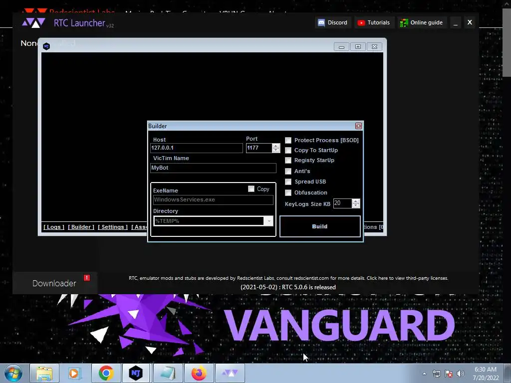
Task: Open the Discord link in RTC Launcher
Action: point(333,22)
